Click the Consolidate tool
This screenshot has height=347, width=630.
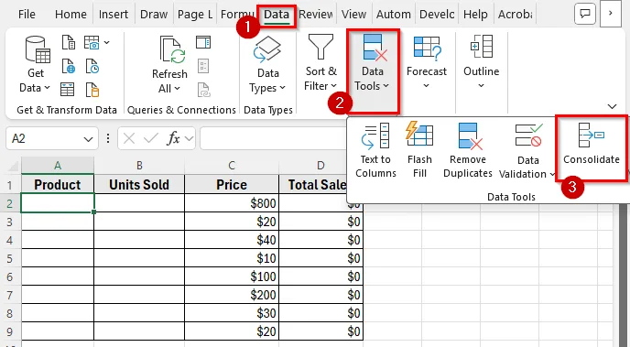(x=591, y=144)
